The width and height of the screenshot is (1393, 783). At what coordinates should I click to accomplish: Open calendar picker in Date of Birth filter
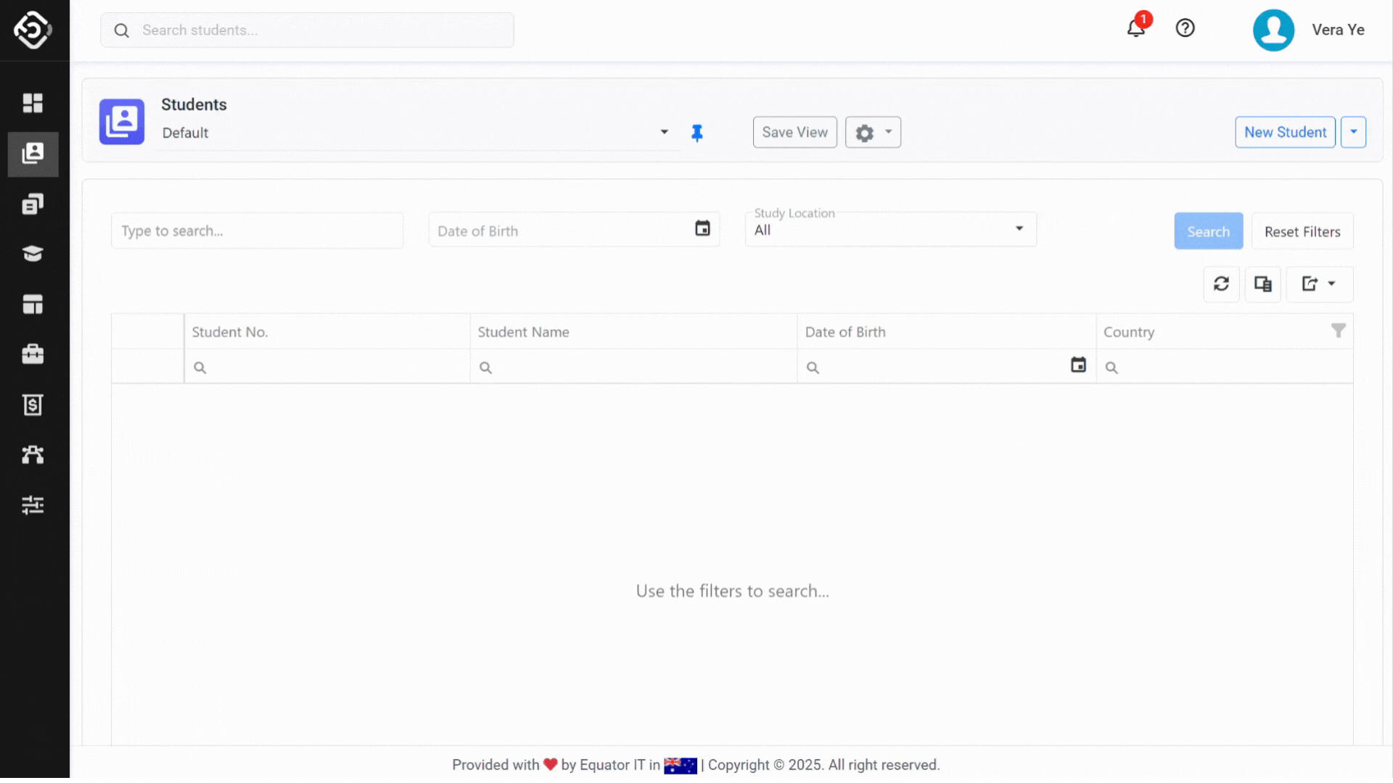pos(702,229)
